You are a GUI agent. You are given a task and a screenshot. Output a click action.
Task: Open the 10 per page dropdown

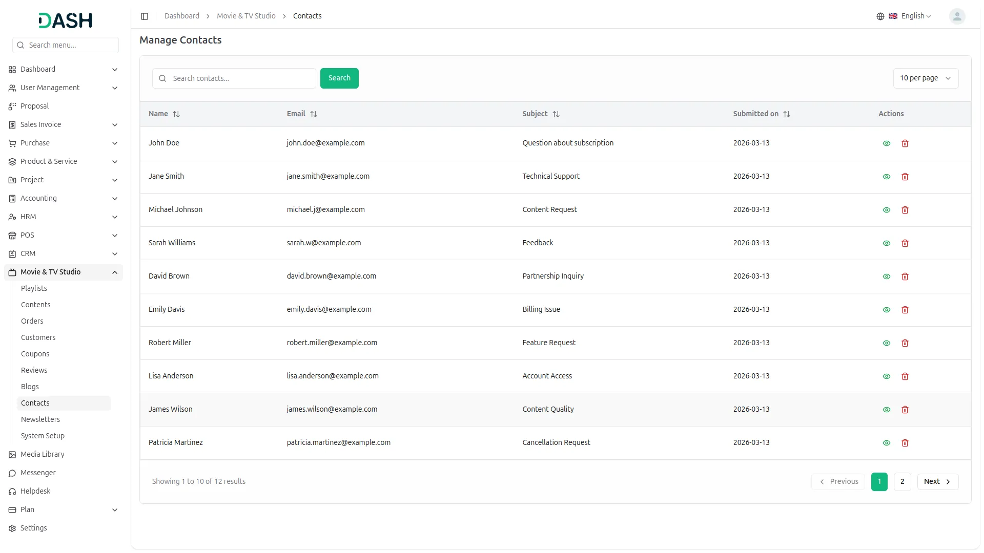tap(925, 78)
